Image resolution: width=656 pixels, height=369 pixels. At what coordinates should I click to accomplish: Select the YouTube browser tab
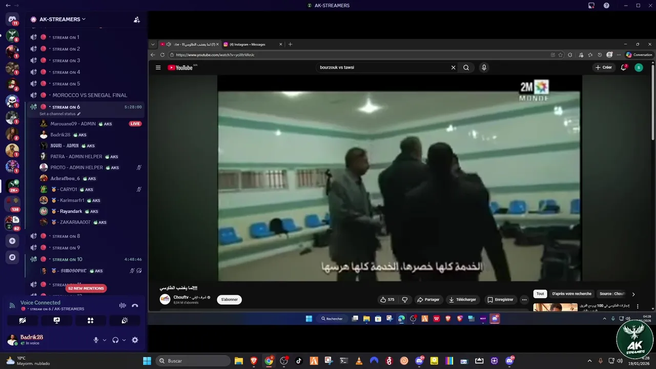point(189,45)
